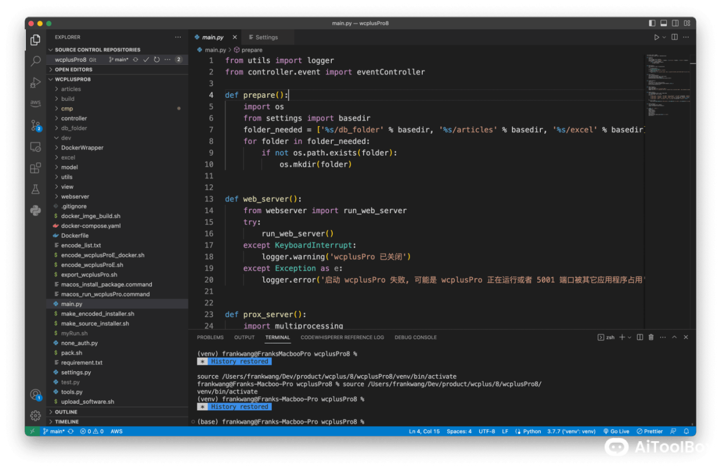Viewport: 721px width, 469px height.
Task: Toggle the bottom panel layout button
Action: [664, 23]
